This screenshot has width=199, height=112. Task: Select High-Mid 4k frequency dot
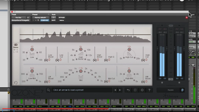click(x=134, y=74)
